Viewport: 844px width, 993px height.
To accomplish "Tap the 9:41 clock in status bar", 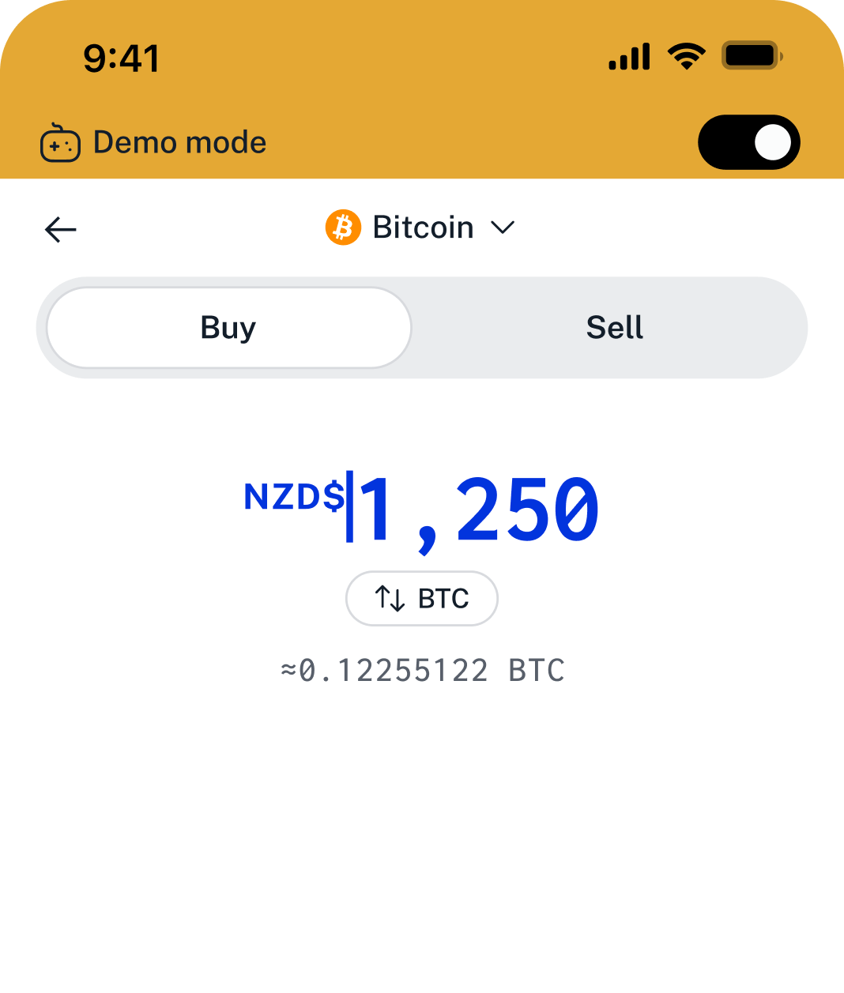I will coord(122,58).
